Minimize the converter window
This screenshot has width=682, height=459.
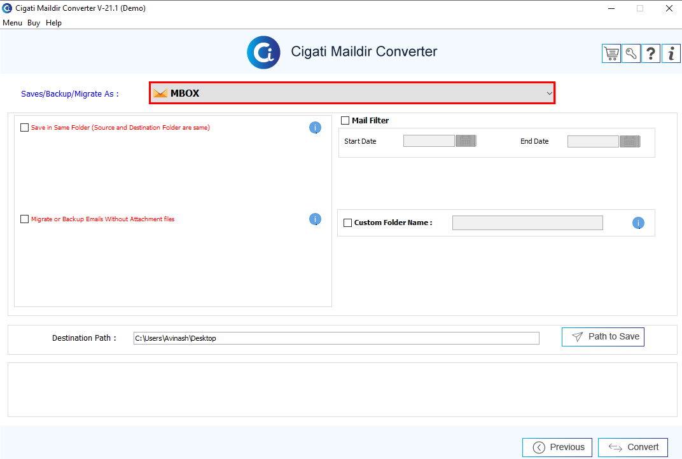point(611,8)
